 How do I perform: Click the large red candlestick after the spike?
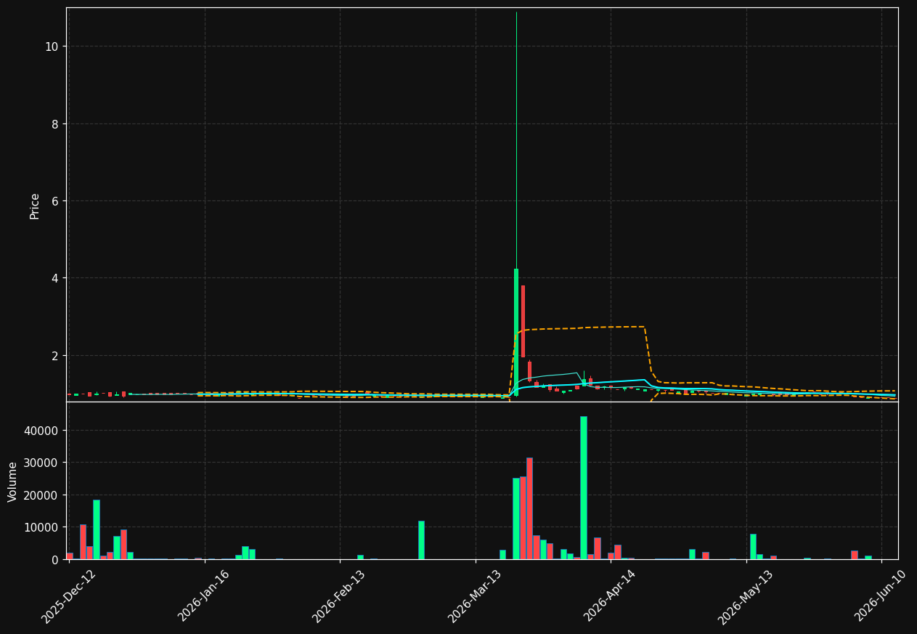point(523,321)
